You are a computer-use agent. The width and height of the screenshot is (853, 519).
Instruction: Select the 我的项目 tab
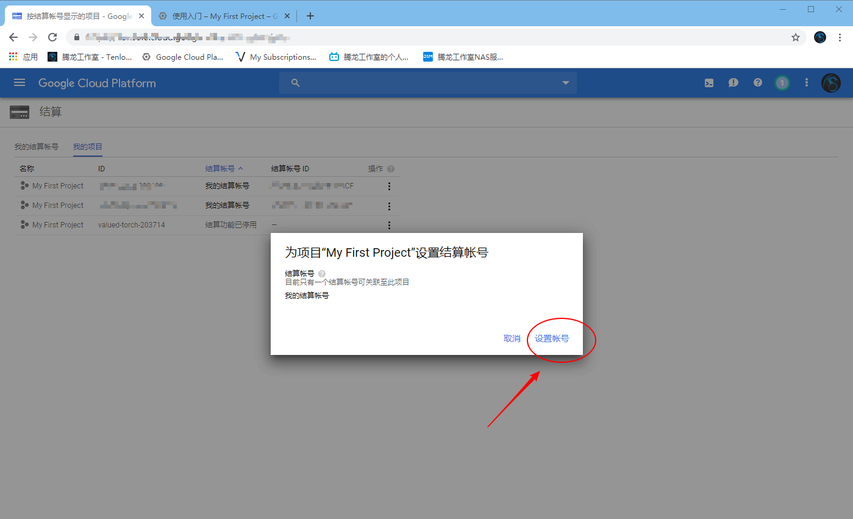[88, 147]
